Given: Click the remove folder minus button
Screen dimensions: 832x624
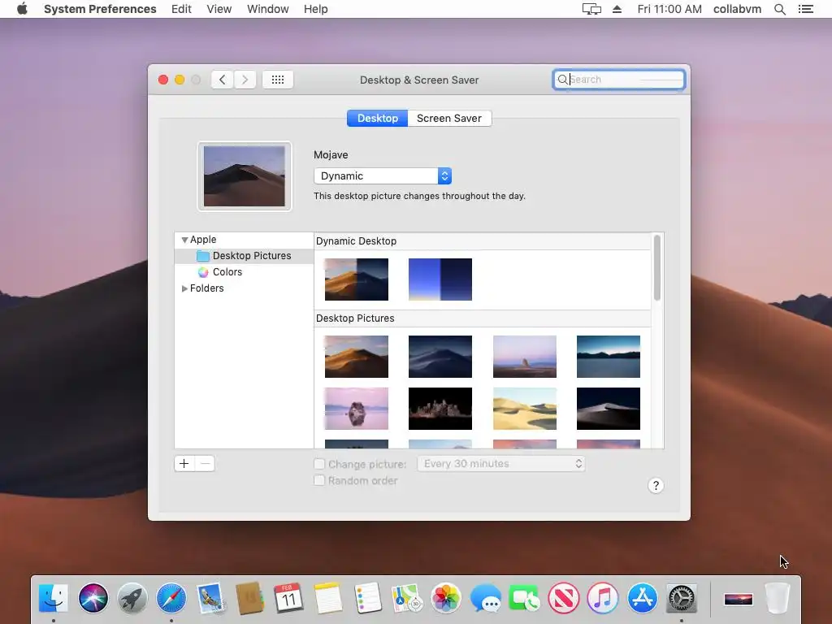Looking at the screenshot, I should (205, 464).
